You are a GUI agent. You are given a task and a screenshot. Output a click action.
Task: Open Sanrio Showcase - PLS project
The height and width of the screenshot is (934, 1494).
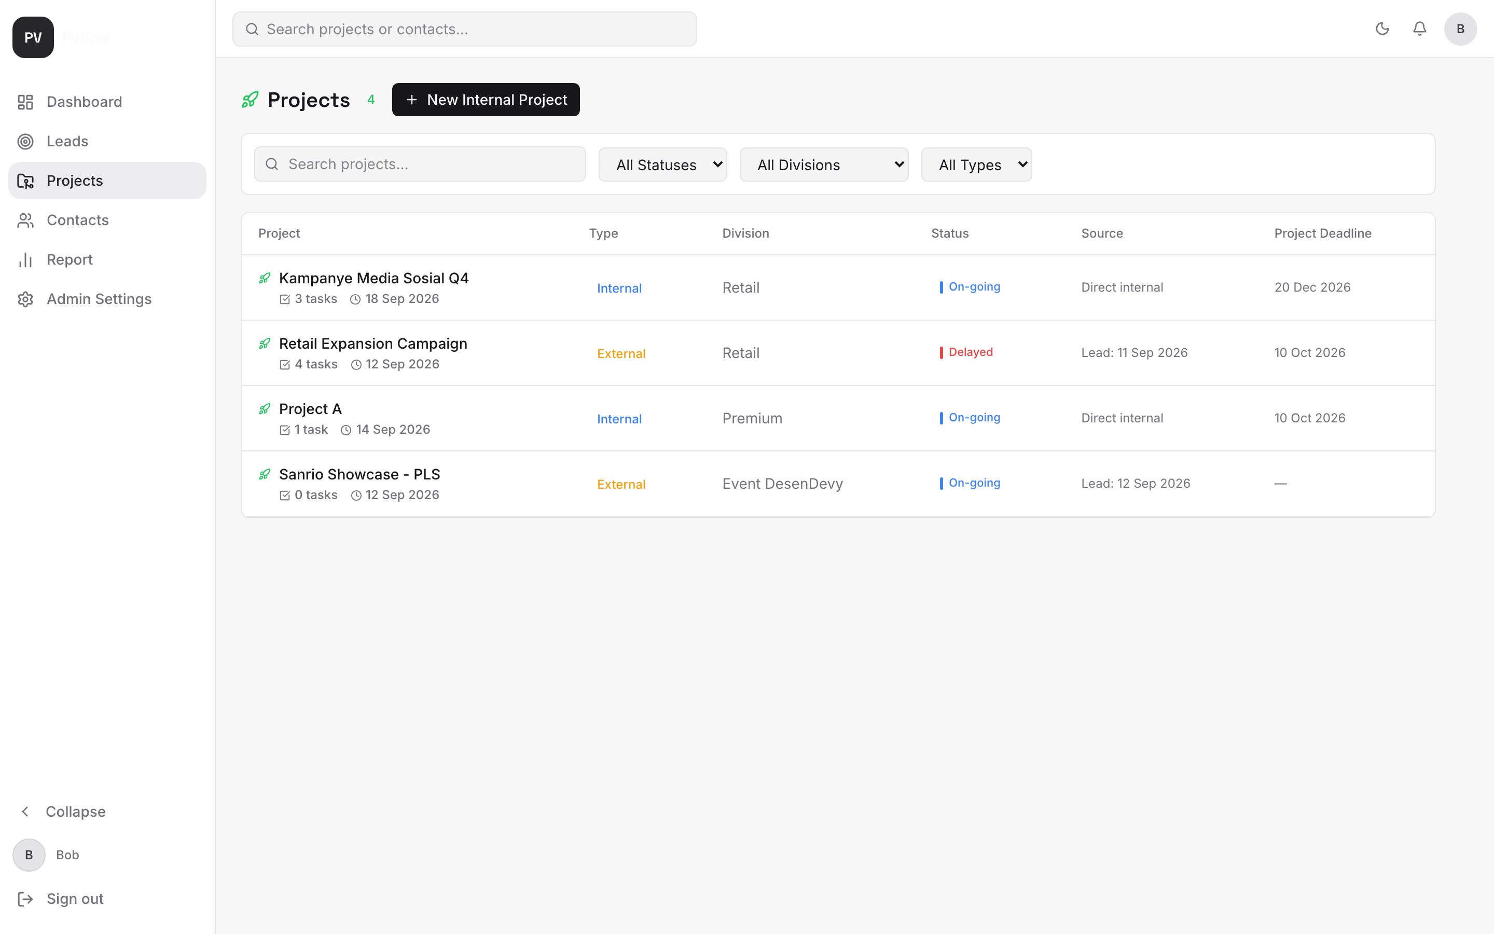[x=359, y=475]
